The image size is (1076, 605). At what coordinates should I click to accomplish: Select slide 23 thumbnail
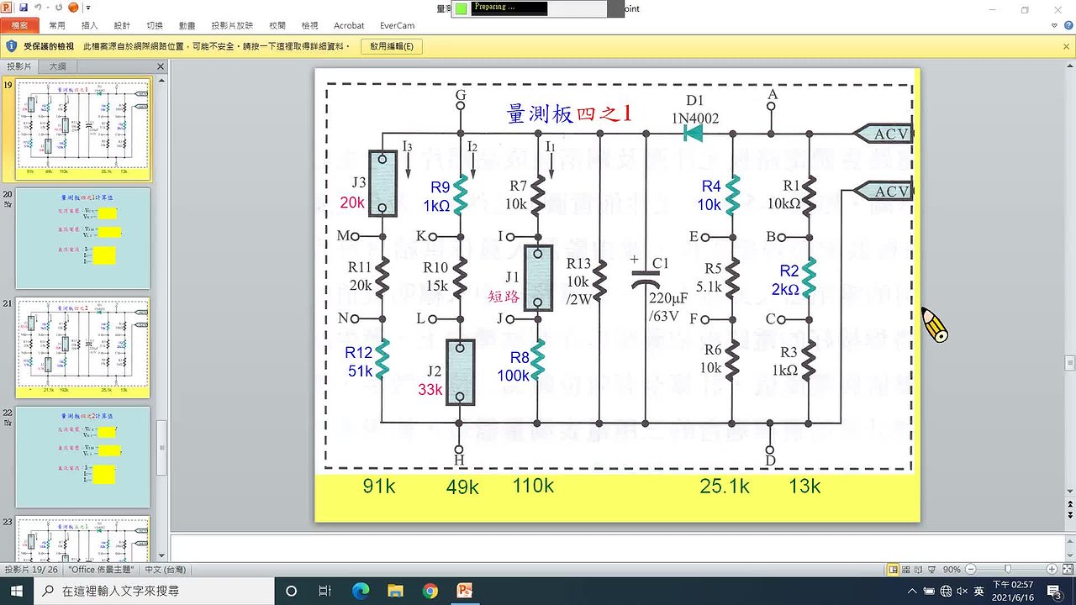tap(82, 537)
